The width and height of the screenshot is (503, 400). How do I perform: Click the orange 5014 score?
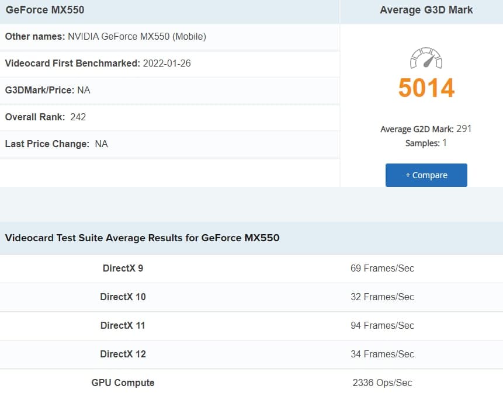426,88
